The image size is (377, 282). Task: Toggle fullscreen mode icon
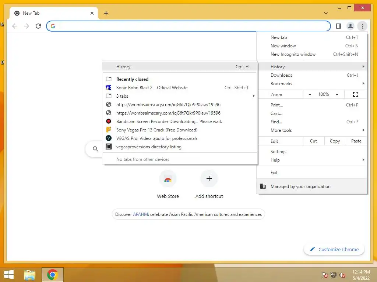[x=356, y=94]
